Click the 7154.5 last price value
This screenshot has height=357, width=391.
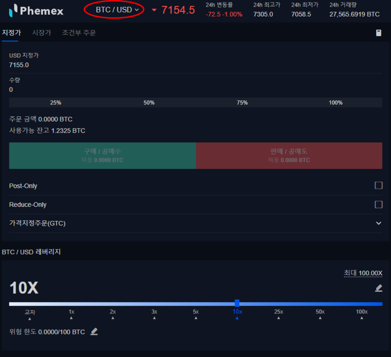pyautogui.click(x=178, y=10)
